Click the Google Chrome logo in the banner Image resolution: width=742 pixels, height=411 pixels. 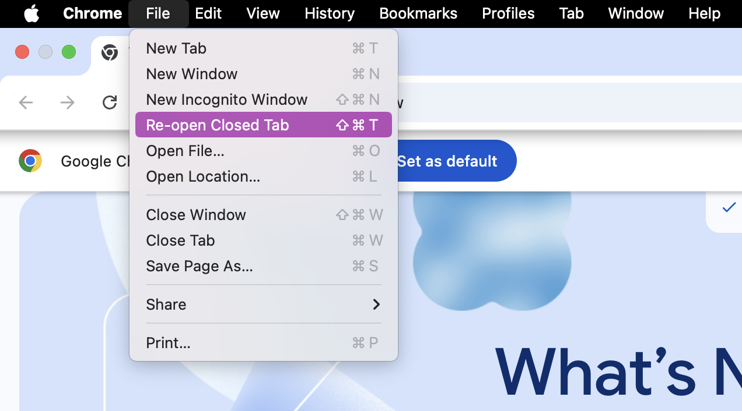point(30,160)
